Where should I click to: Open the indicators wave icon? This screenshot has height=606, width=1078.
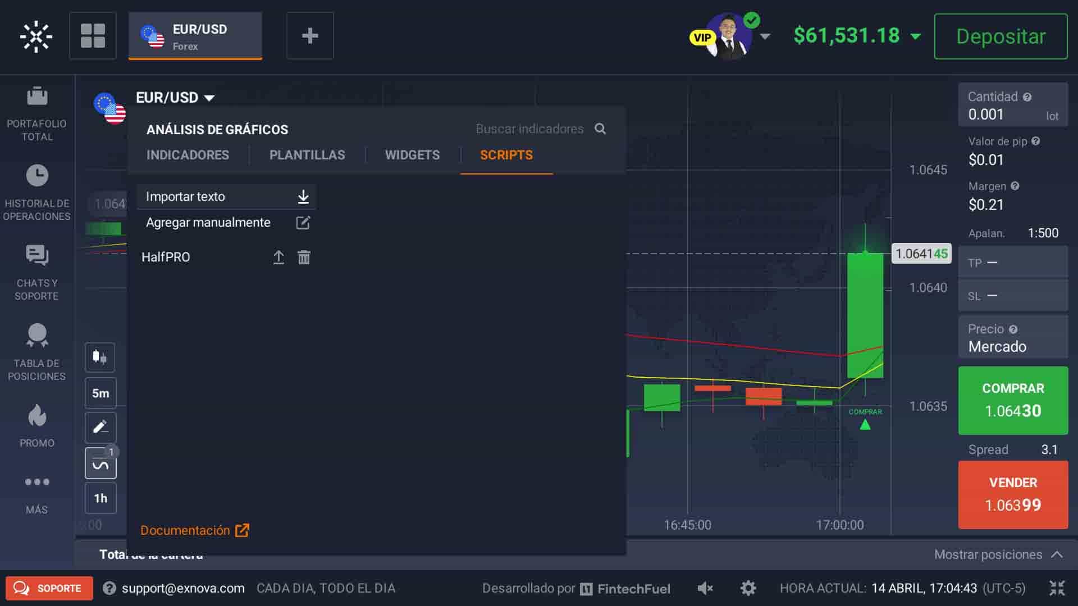coord(101,464)
